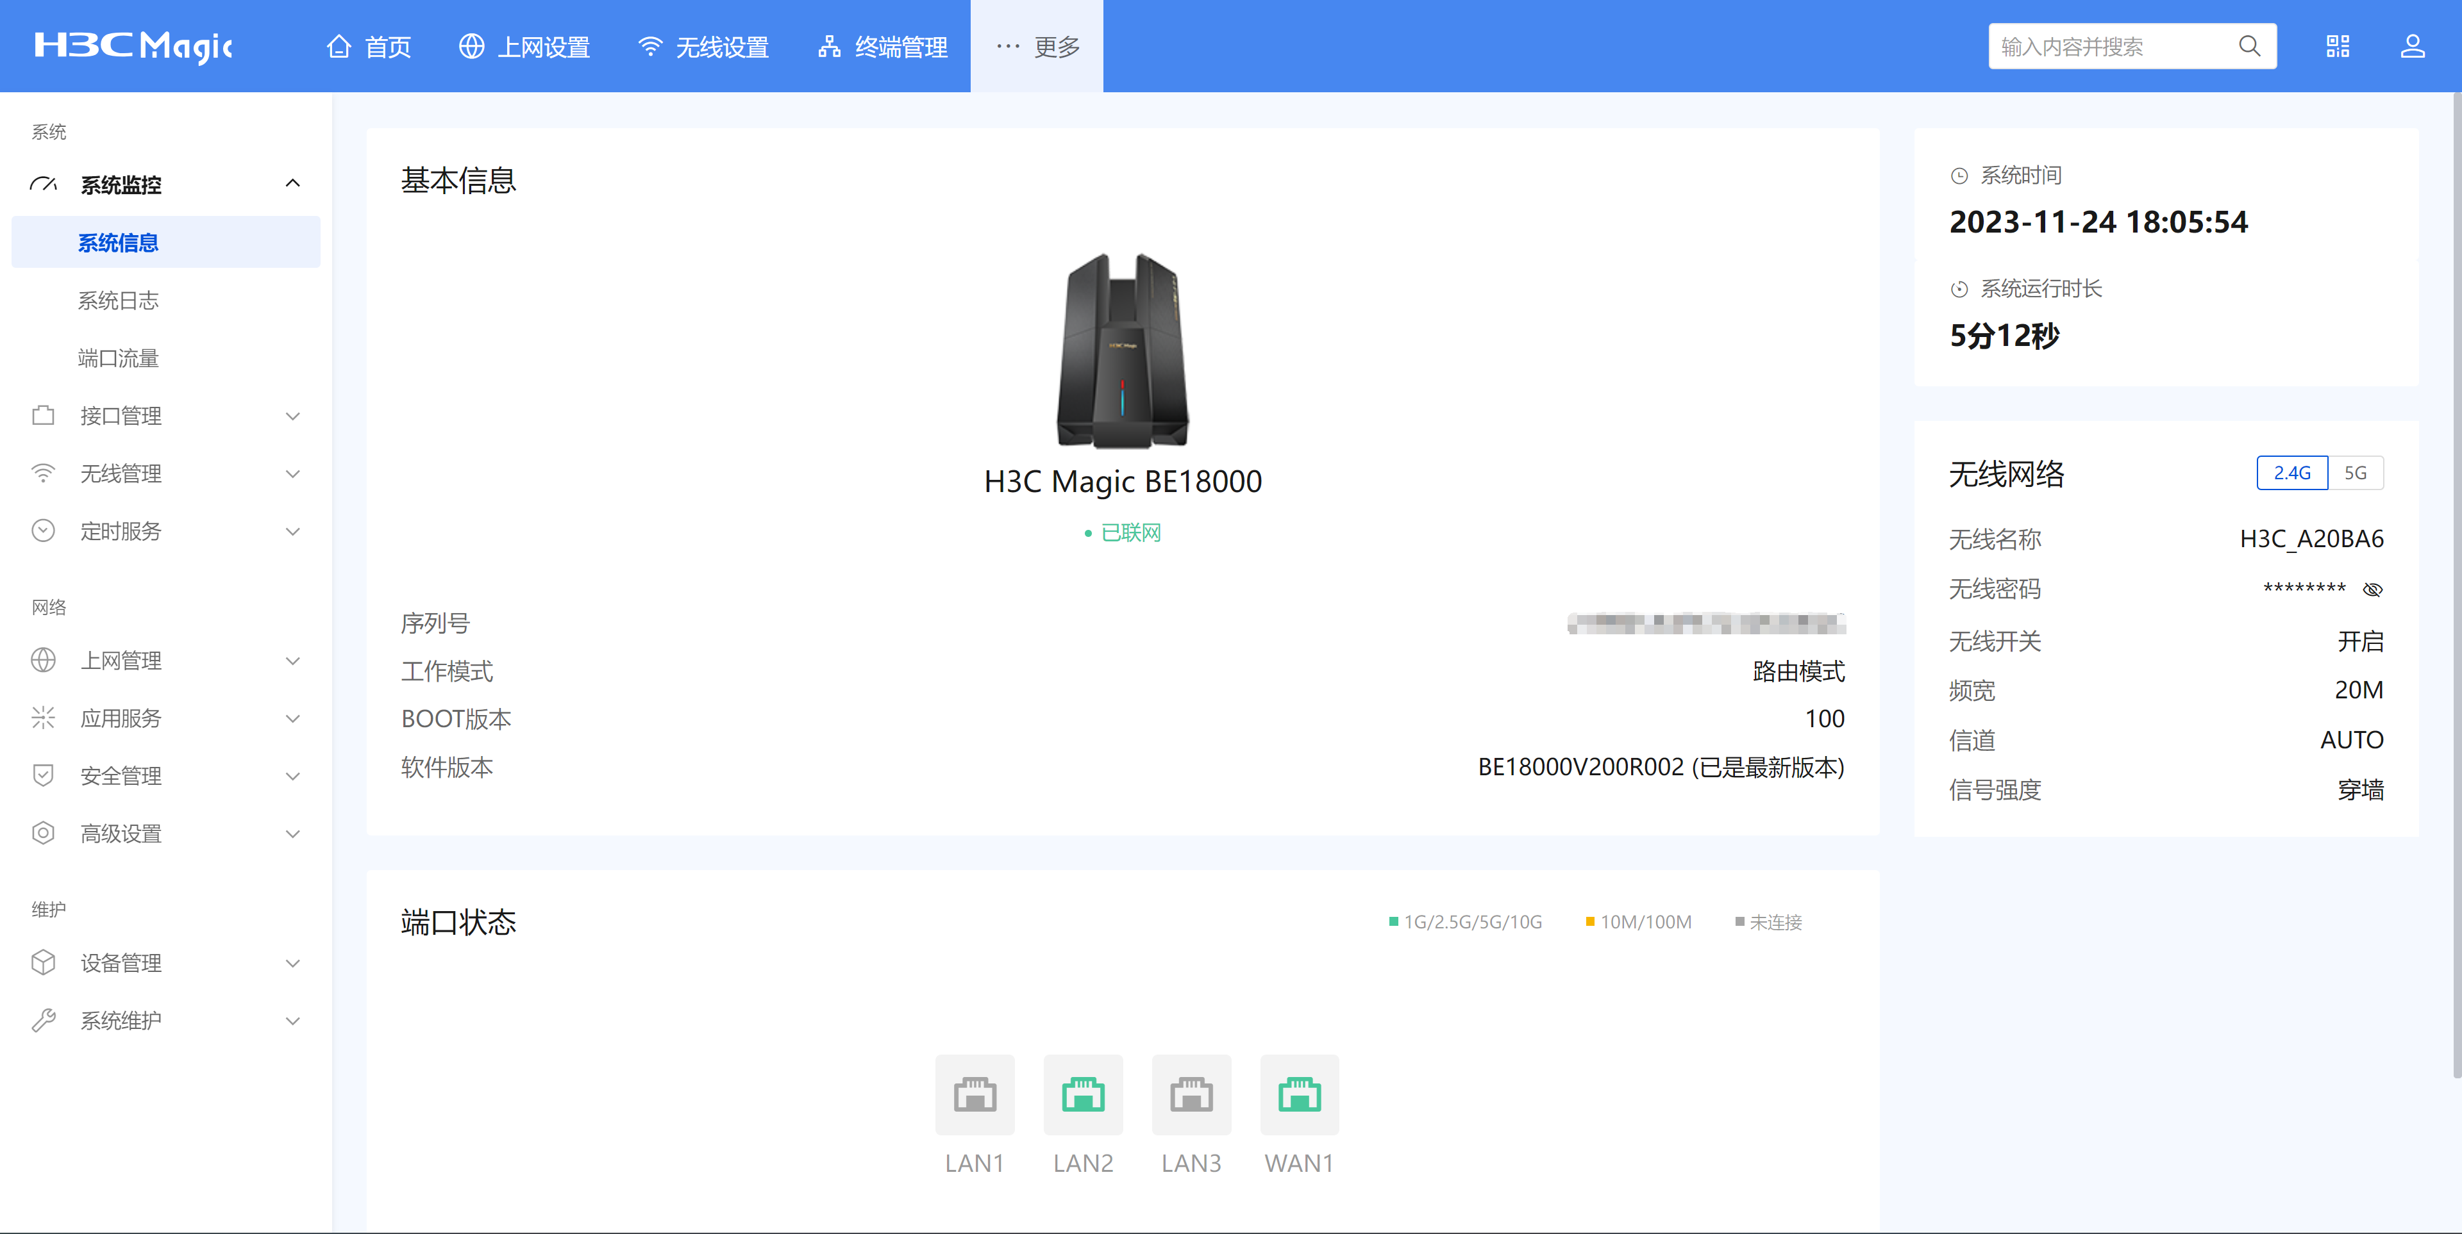
Task: Switch wireless band to 2.4G
Action: point(2292,473)
